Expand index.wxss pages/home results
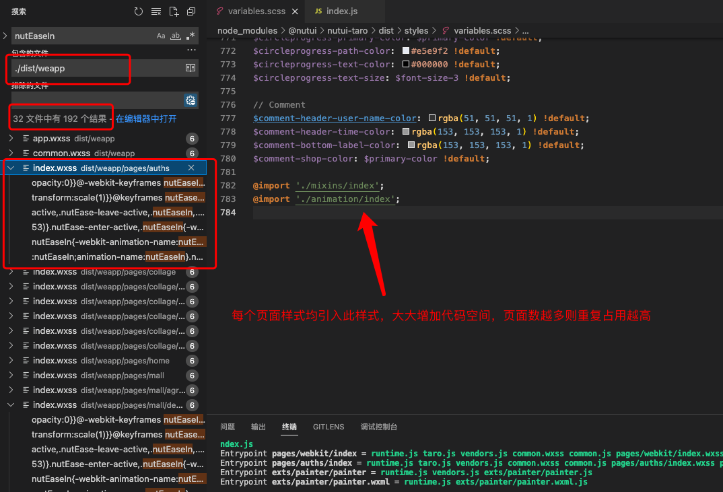This screenshot has height=492, width=723. coord(11,361)
